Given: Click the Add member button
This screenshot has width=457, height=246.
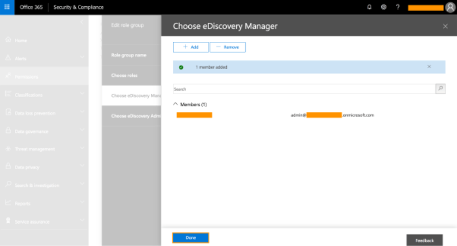Looking at the screenshot, I should [x=191, y=47].
